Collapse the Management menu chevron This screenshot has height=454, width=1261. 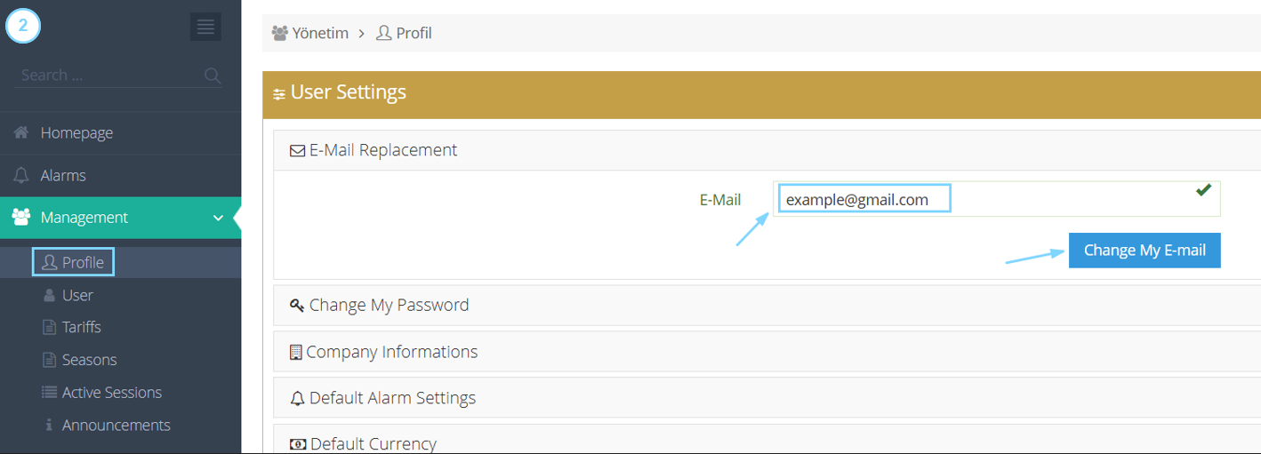point(218,218)
